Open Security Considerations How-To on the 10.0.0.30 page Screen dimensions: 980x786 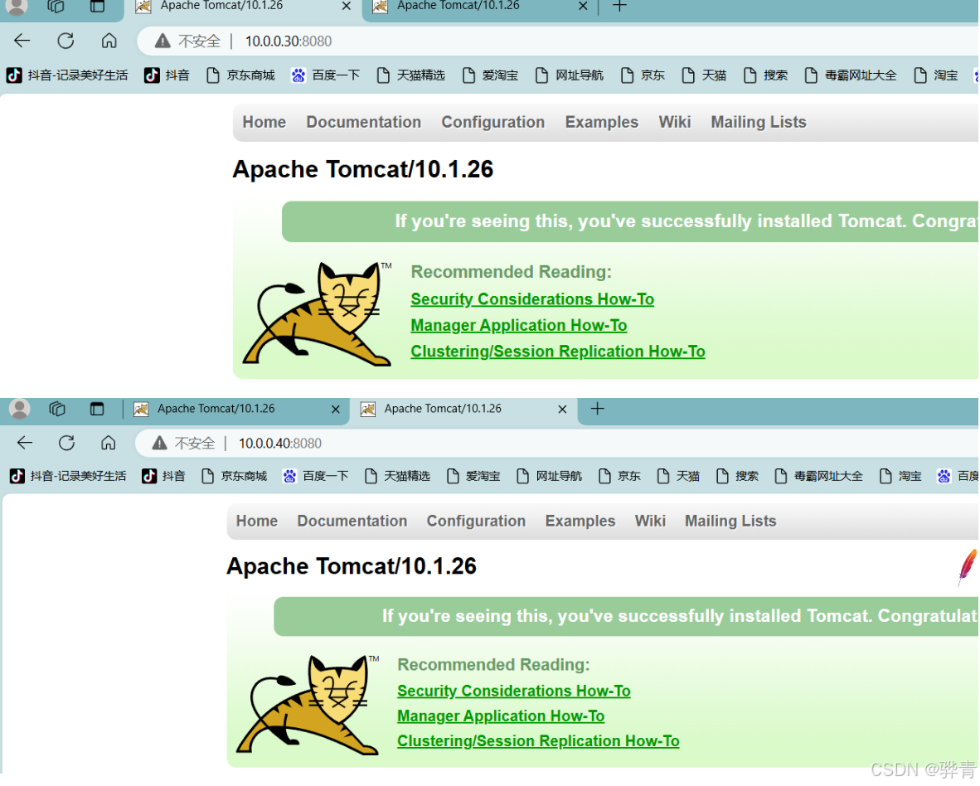[532, 300]
